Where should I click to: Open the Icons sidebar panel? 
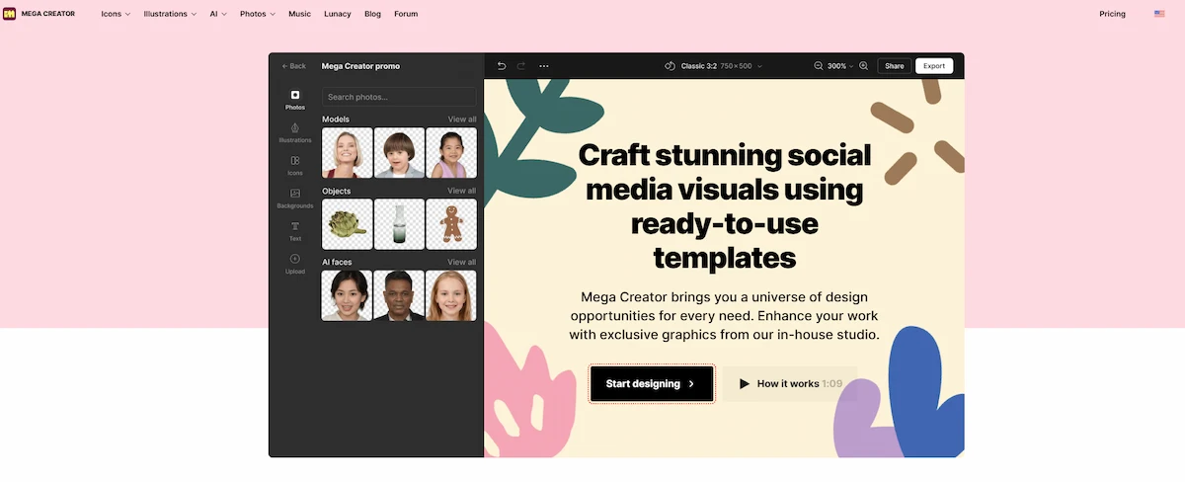[295, 165]
